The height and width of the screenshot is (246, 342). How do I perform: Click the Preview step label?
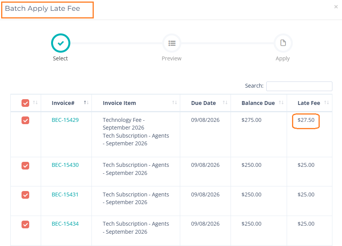coord(172,58)
